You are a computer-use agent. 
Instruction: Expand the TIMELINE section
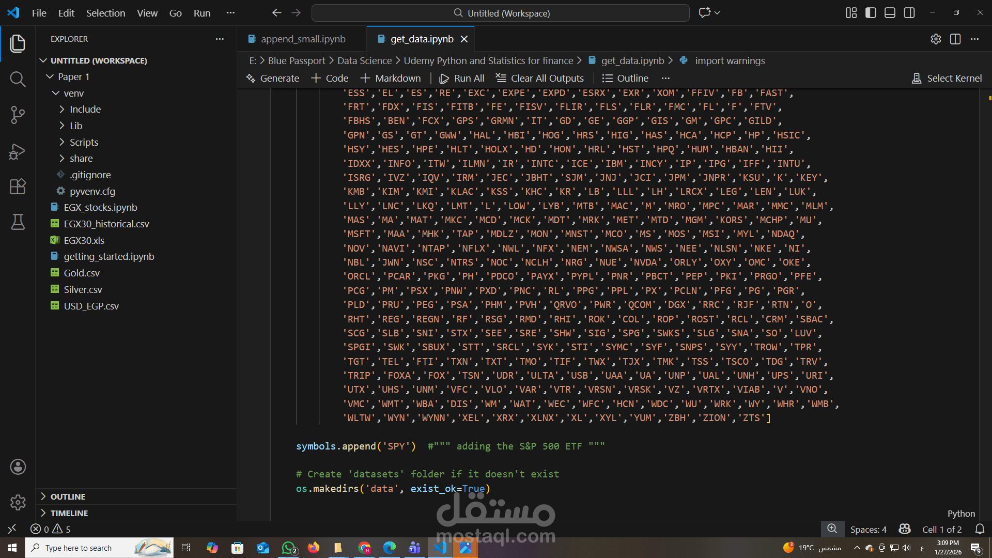(x=69, y=513)
